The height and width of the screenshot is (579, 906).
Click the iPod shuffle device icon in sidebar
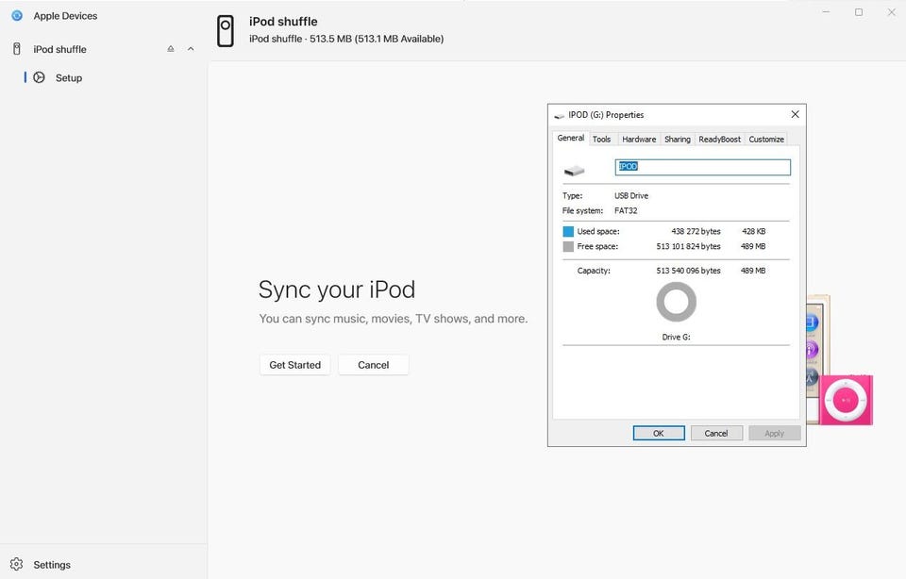pos(17,49)
